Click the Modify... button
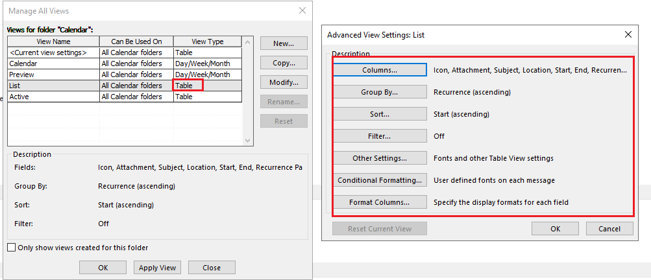651x280 pixels. (284, 82)
